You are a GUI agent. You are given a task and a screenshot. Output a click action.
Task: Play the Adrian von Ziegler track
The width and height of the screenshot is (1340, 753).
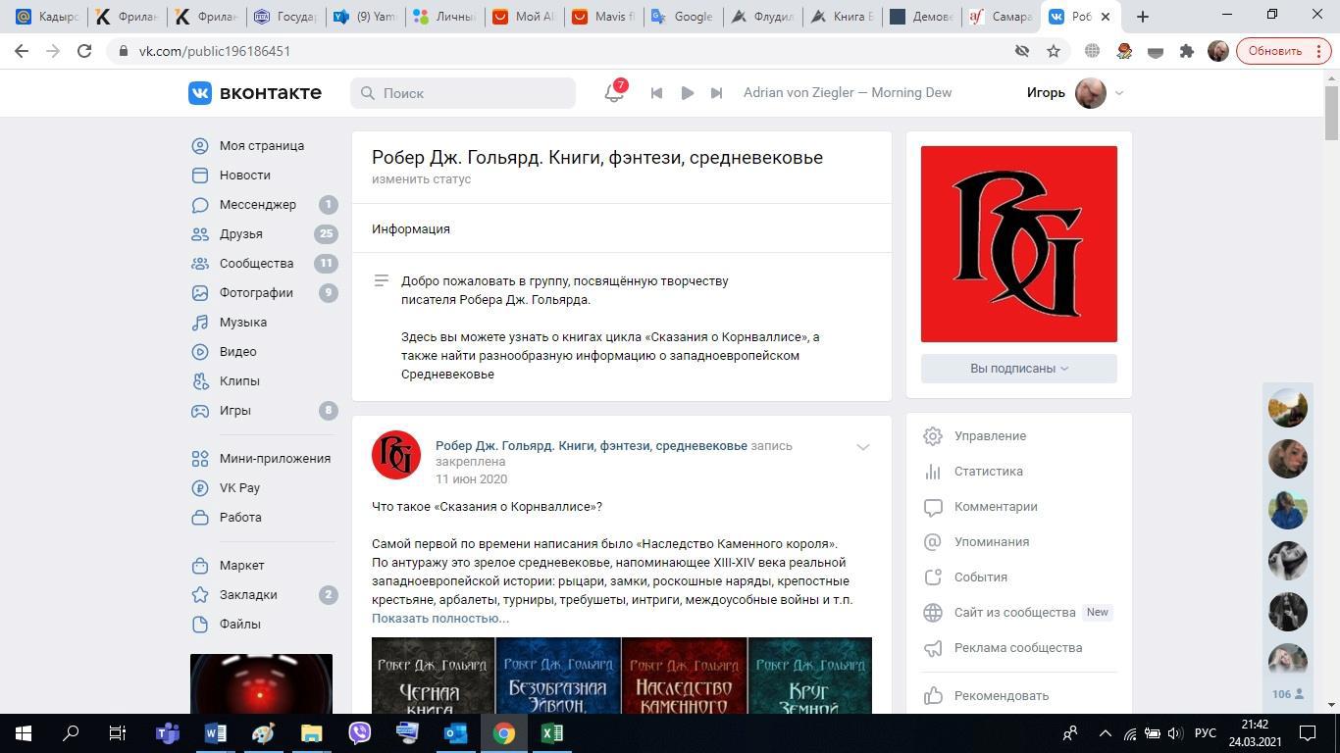coord(687,93)
